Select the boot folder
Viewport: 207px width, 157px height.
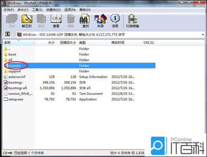tap(12, 55)
